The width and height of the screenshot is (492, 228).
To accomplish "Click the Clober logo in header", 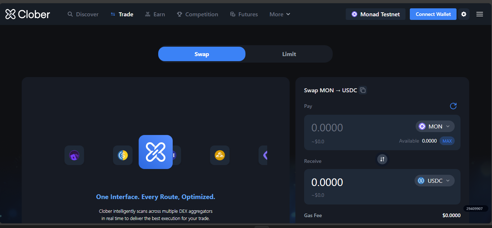I will coord(28,14).
